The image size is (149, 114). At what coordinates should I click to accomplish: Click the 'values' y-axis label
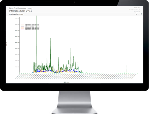pos(7,44)
